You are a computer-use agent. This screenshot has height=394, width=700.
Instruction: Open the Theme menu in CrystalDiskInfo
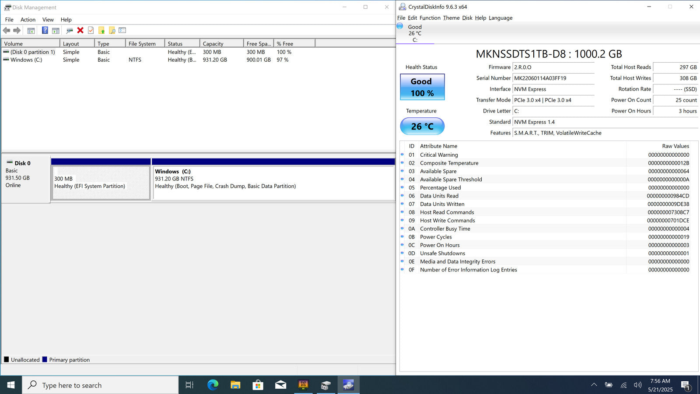click(451, 18)
